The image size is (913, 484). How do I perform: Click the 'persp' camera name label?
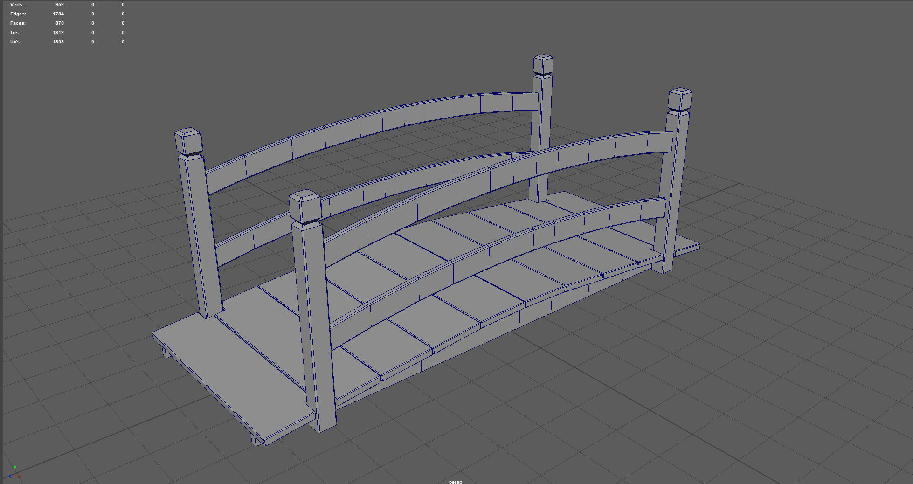456,482
